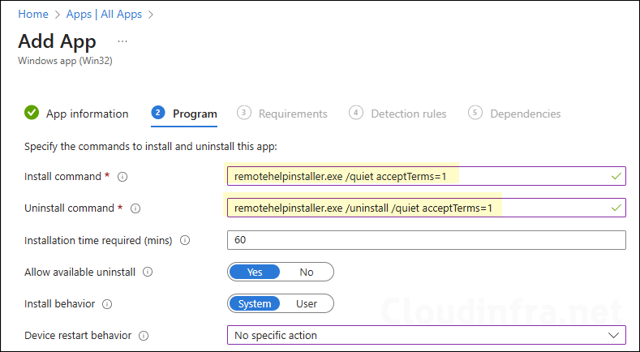Set Allow available uninstall to Yes

pos(254,272)
